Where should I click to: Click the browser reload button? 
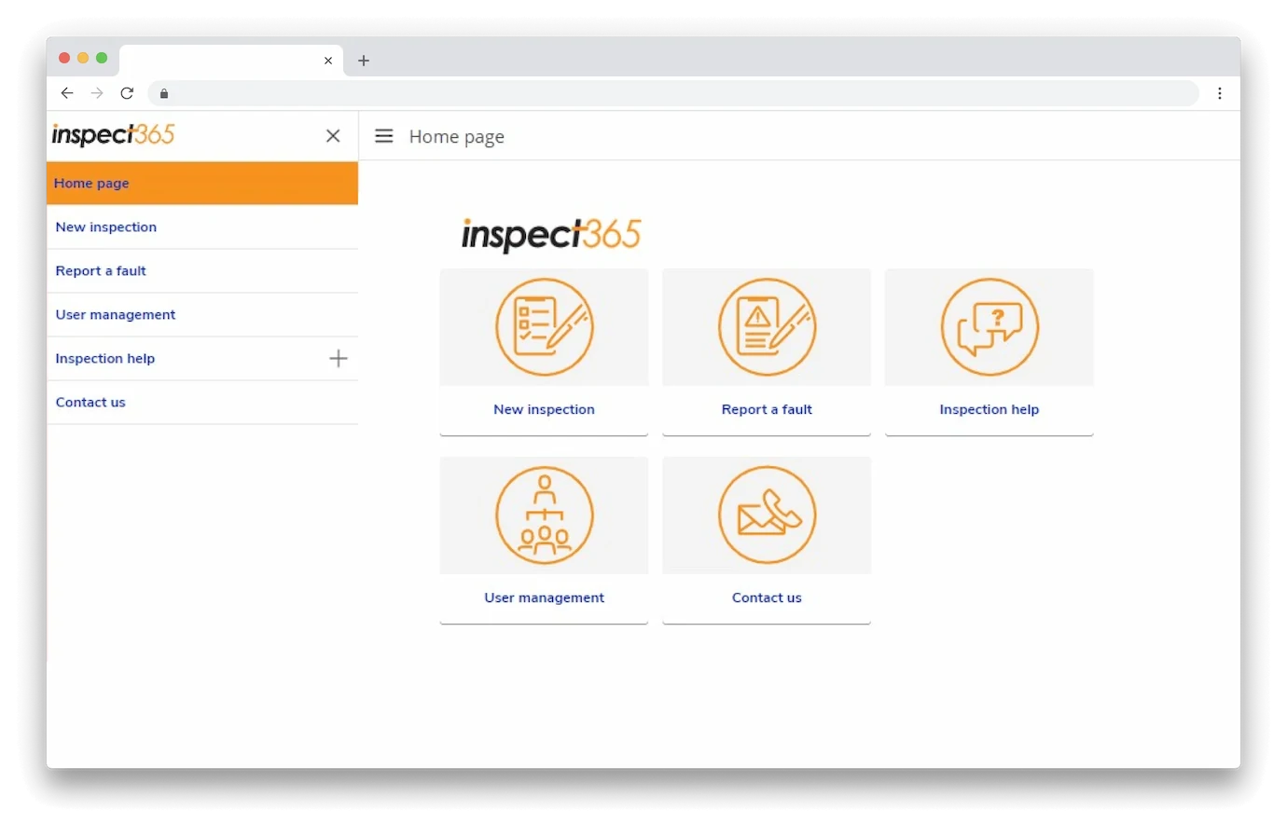pos(127,93)
